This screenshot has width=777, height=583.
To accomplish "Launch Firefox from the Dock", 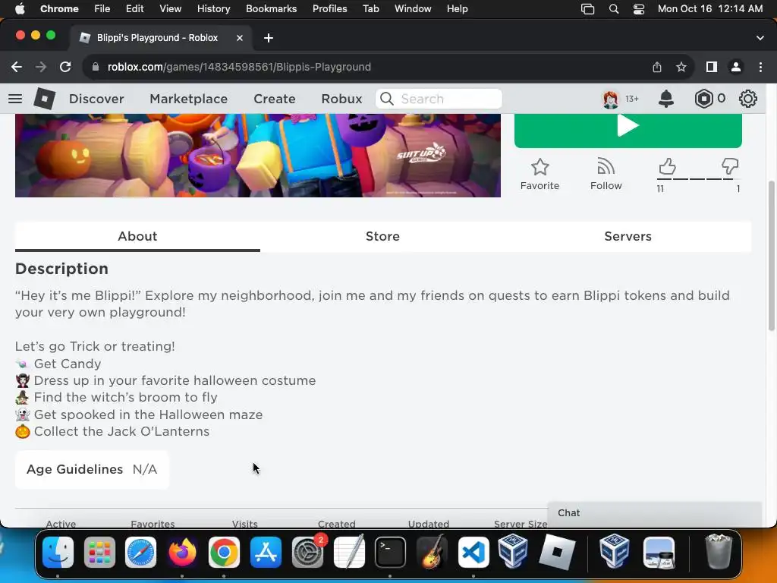I will click(x=182, y=553).
